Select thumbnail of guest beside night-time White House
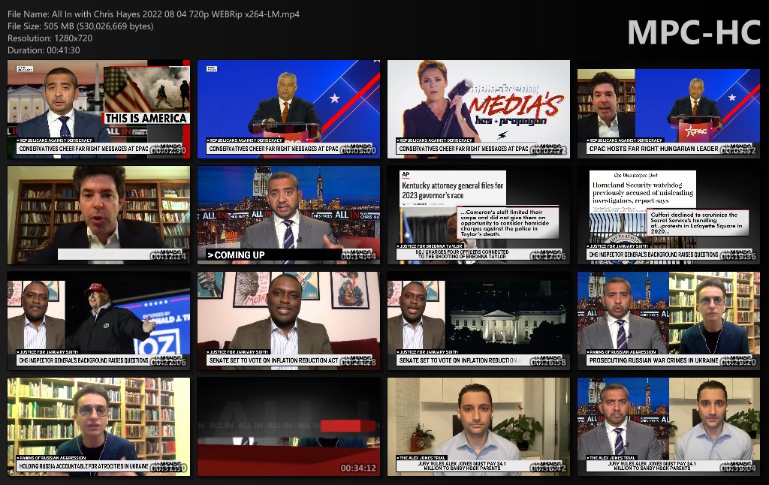Image resolution: width=769 pixels, height=485 pixels. coord(478,321)
